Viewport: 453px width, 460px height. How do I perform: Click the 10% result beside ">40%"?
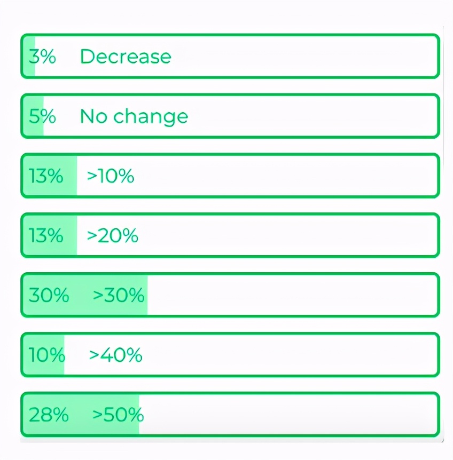point(46,355)
